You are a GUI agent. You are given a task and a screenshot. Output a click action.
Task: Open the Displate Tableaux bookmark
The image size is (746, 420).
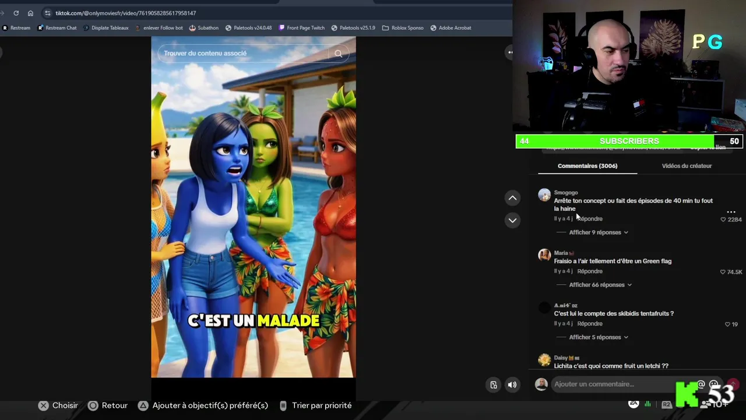(x=106, y=27)
